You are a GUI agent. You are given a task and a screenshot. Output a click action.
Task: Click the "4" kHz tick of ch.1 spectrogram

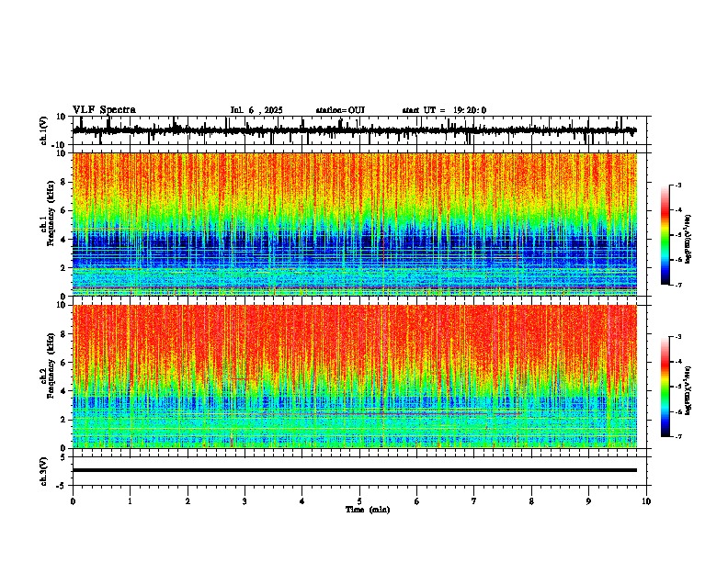tap(64, 240)
